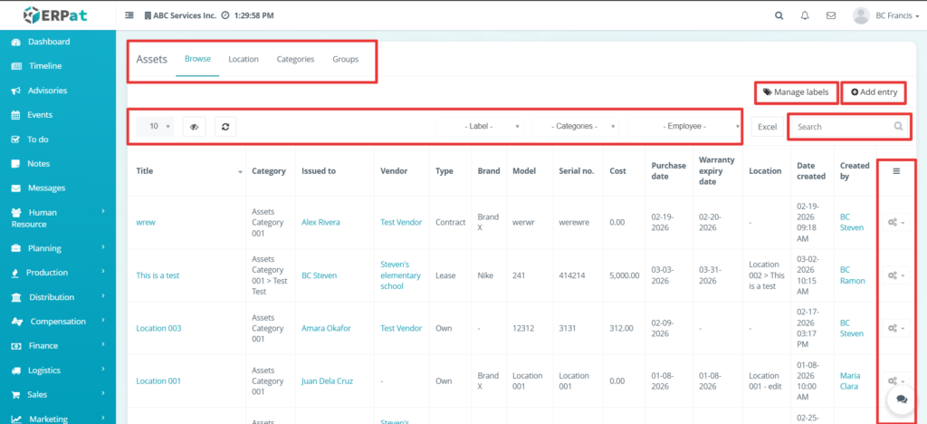927x424 pixels.
Task: Change the rows-per-page dropdown showing 10
Action: pyautogui.click(x=160, y=127)
